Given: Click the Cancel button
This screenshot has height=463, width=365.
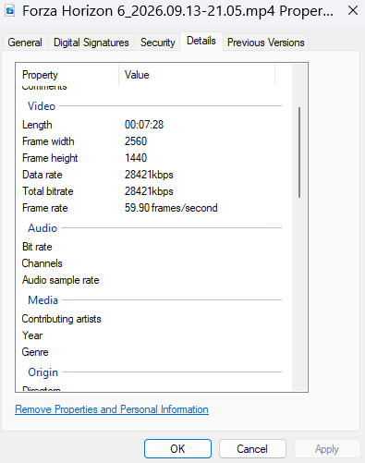Looking at the screenshot, I should pyautogui.click(x=252, y=449).
